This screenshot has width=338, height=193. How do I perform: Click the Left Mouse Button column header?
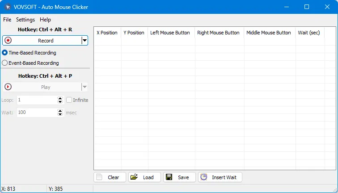170,33
